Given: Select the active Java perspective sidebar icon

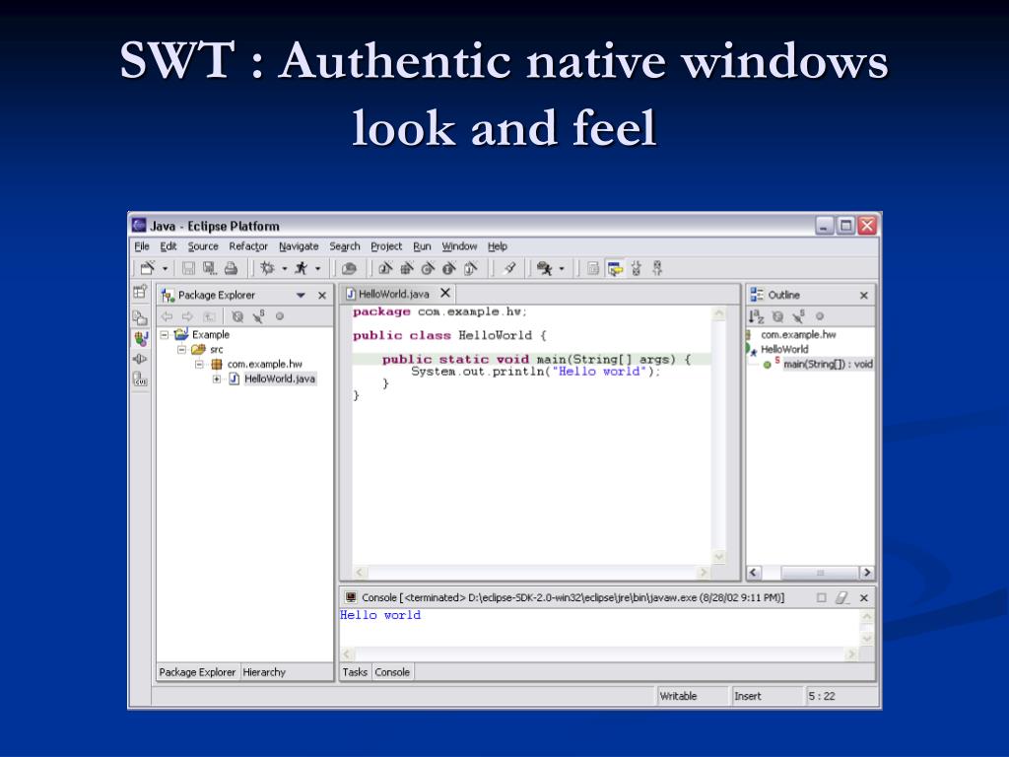Looking at the screenshot, I should [x=140, y=338].
